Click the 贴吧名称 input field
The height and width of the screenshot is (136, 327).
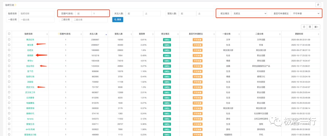pos(37,13)
